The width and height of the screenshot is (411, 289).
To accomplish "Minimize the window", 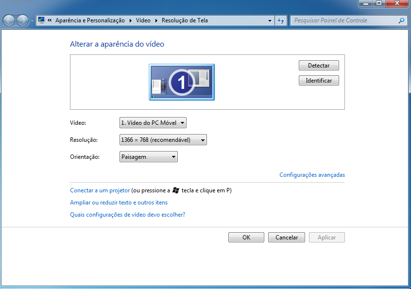I will [366, 3].
